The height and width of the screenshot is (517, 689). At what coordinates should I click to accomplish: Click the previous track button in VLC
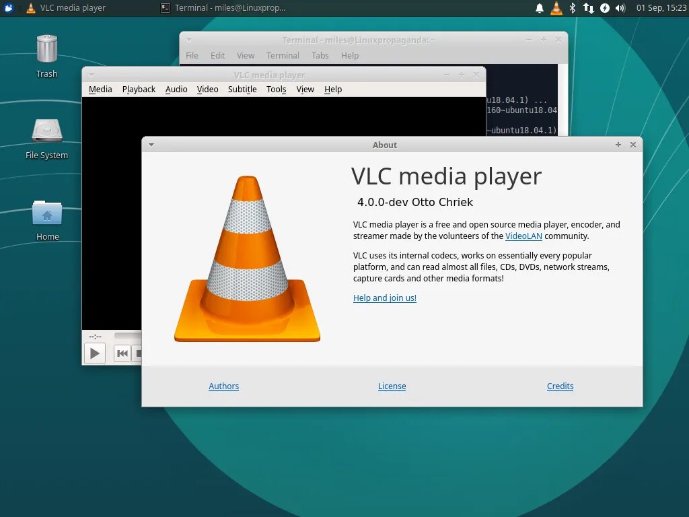coord(122,353)
